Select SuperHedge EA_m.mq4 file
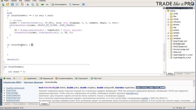Screen dimensions: 196x110 182,57
